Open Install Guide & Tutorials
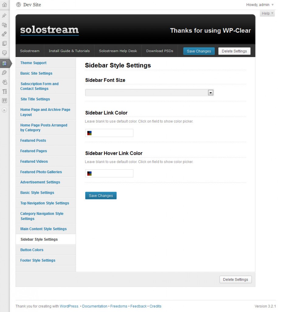Screen dimensions: 282x312 [x=69, y=51]
